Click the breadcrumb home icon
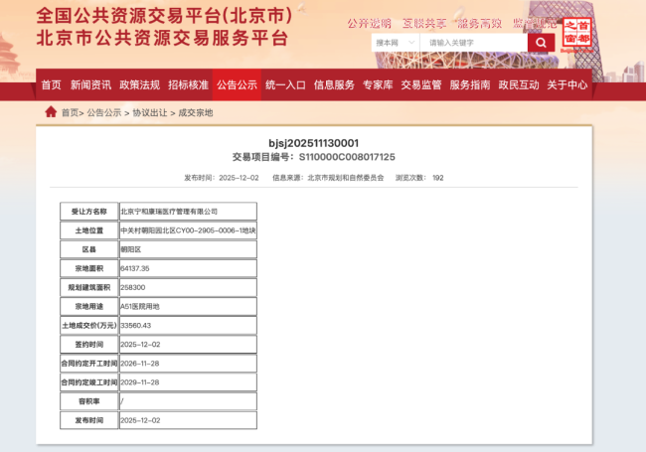 (x=51, y=112)
